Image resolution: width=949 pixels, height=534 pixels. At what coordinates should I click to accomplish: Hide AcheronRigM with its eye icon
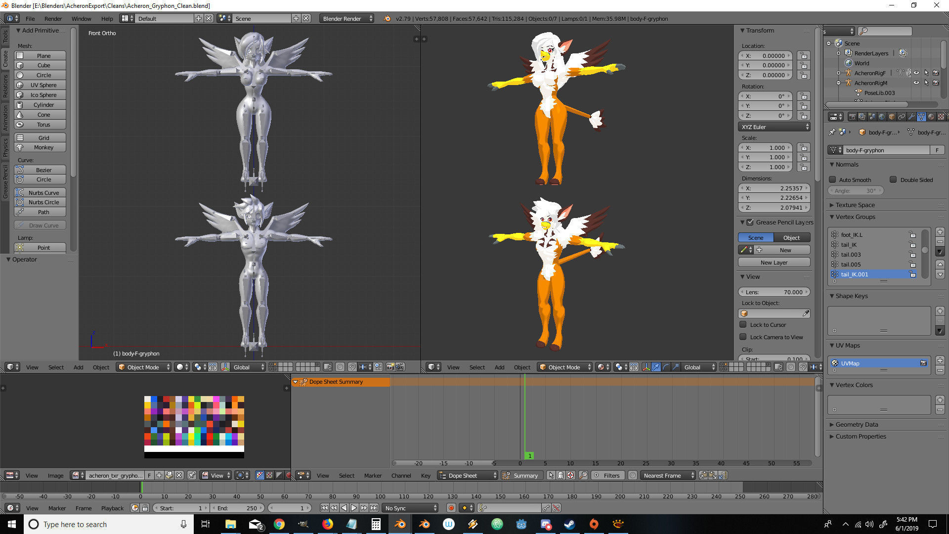916,83
